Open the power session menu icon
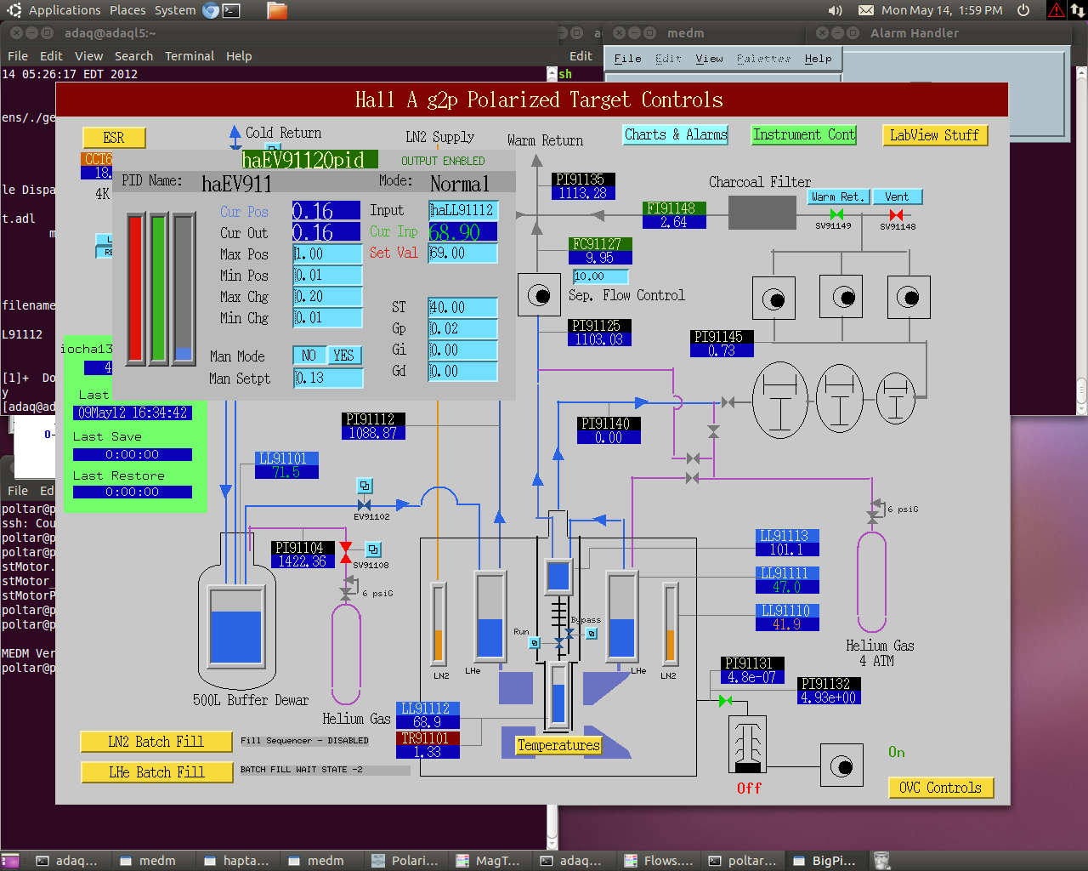 (1023, 10)
